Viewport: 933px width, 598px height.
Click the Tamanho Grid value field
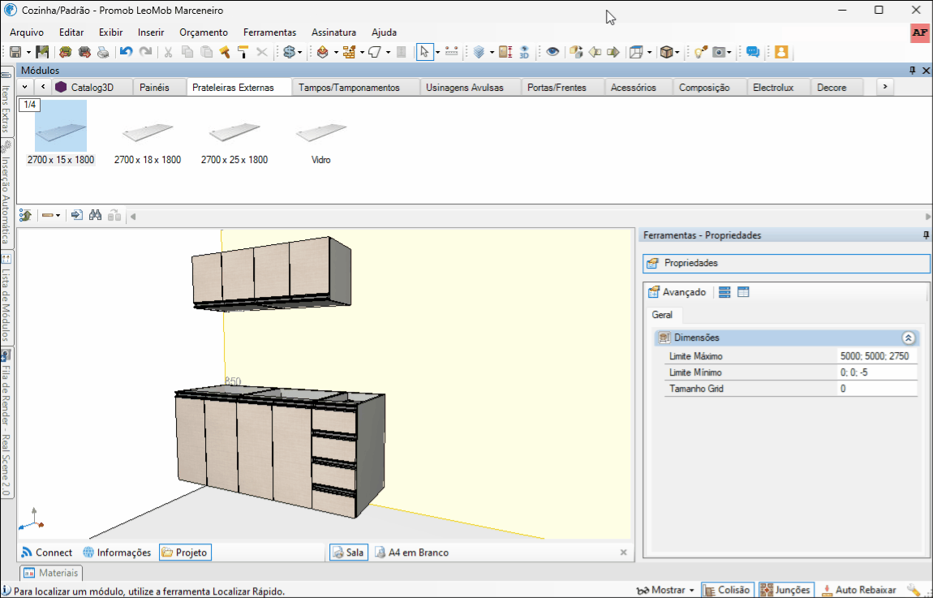tap(877, 389)
